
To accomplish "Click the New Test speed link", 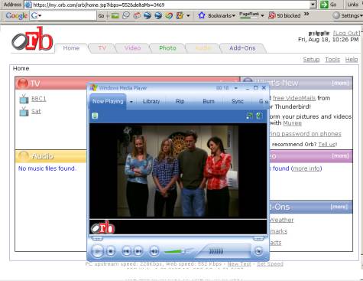I will (239, 264).
